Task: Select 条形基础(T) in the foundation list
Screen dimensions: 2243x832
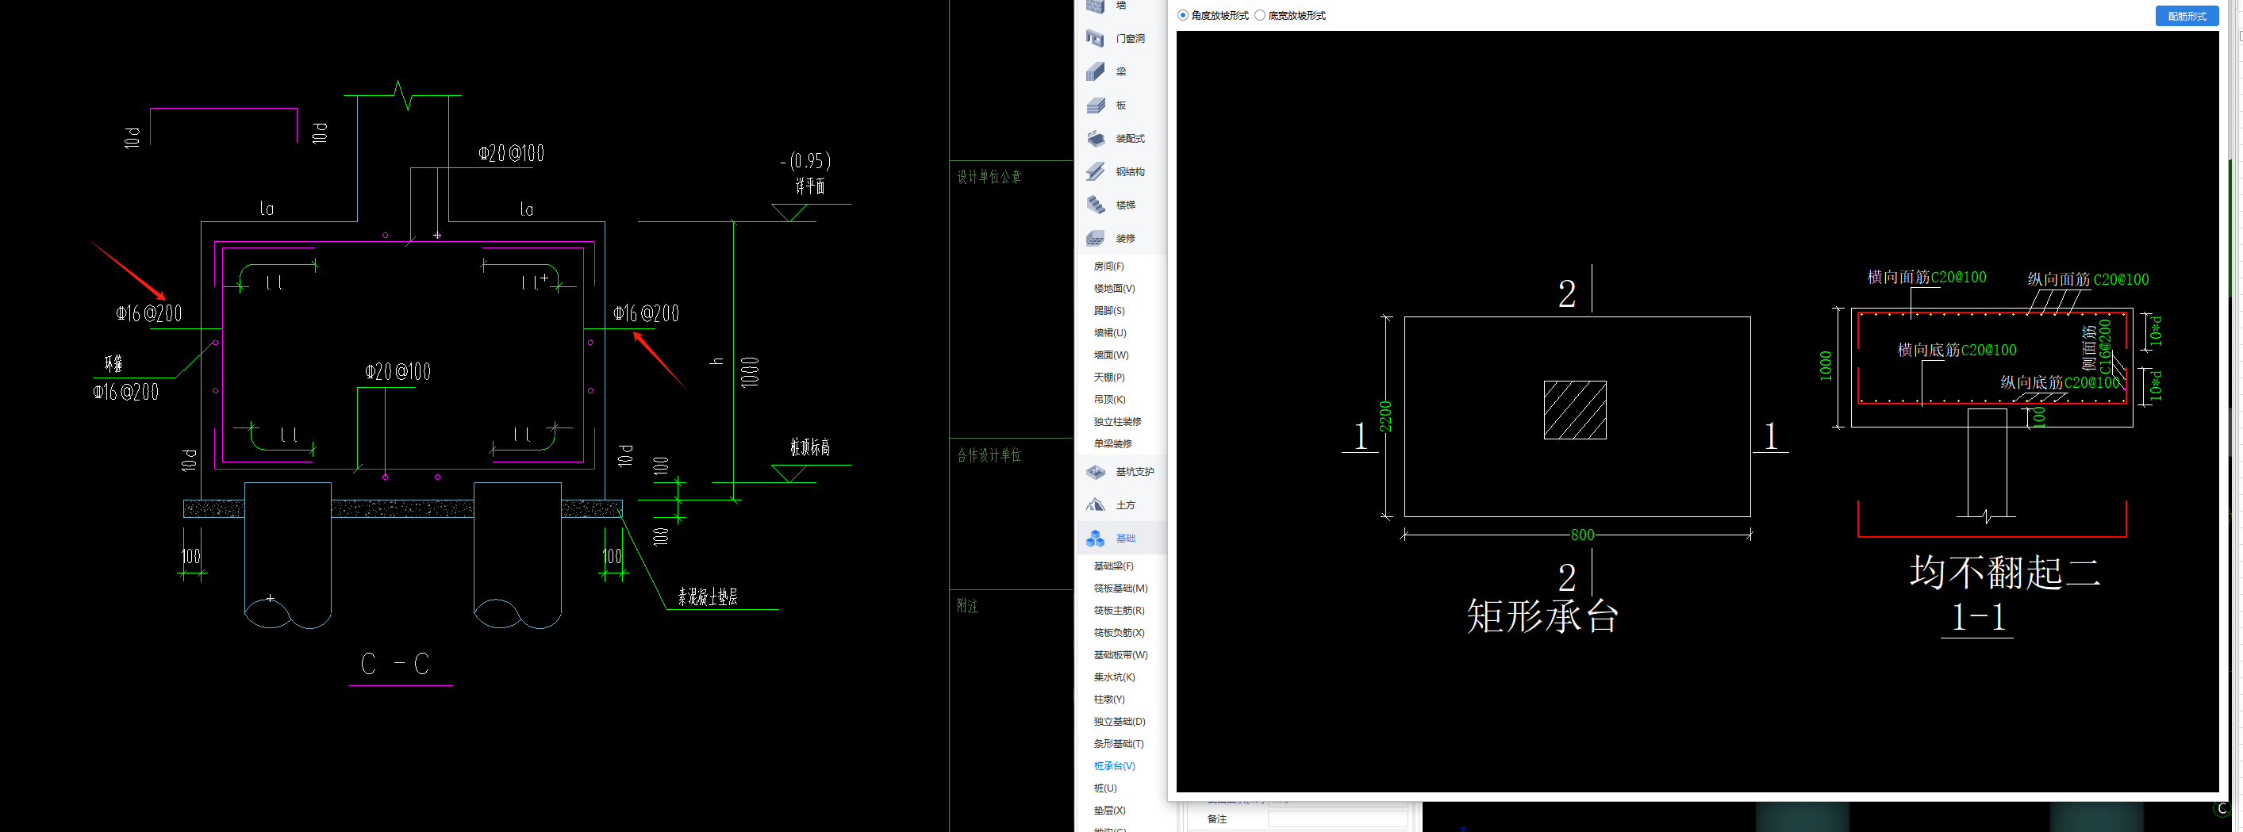Action: tap(1118, 744)
